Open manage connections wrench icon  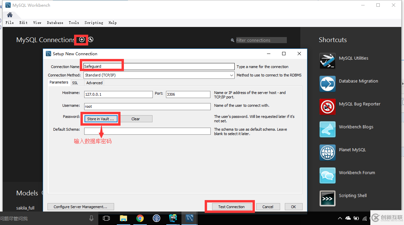pos(91,39)
